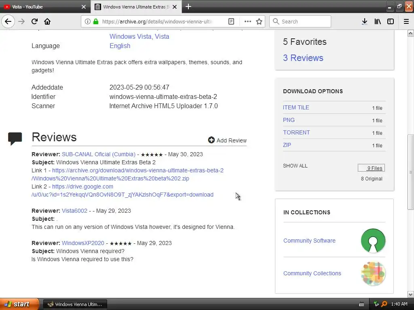Bookmark this page with the star icon
The height and width of the screenshot is (310, 414).
coord(259,21)
